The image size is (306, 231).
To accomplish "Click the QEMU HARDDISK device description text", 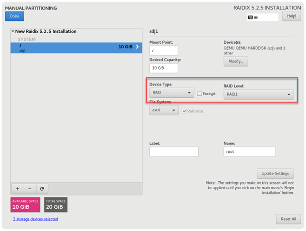I will [x=254, y=51].
